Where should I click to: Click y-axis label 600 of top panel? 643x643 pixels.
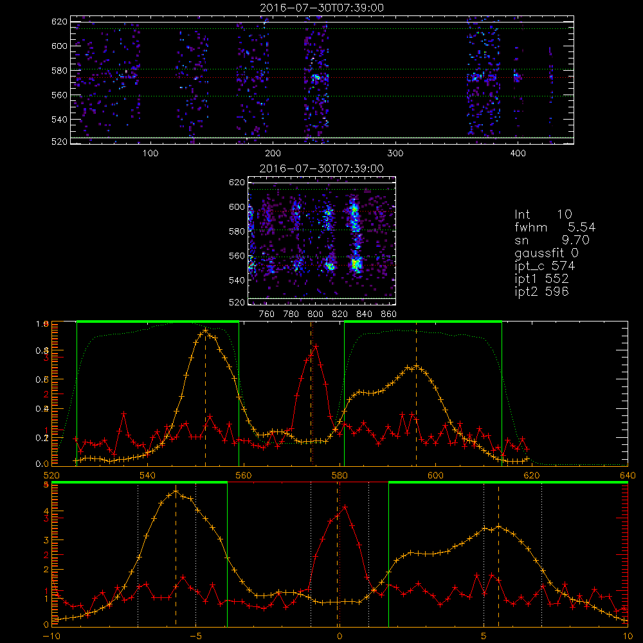[59, 46]
